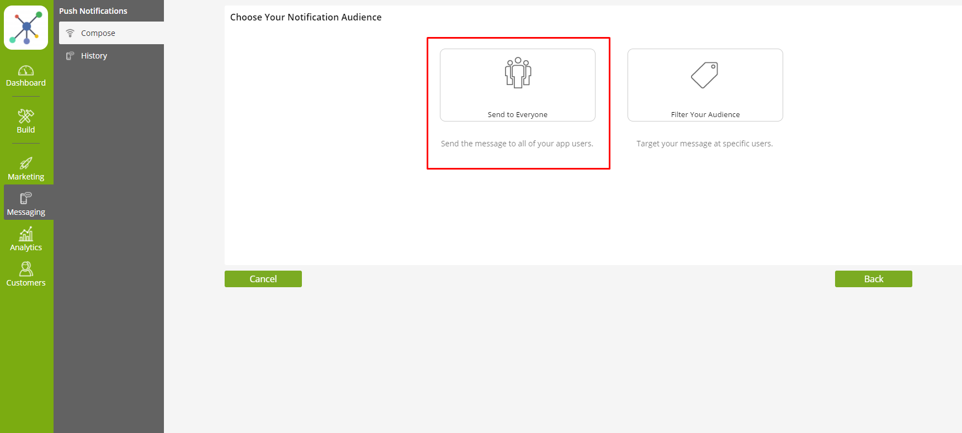Go back with the Back button

click(874, 279)
